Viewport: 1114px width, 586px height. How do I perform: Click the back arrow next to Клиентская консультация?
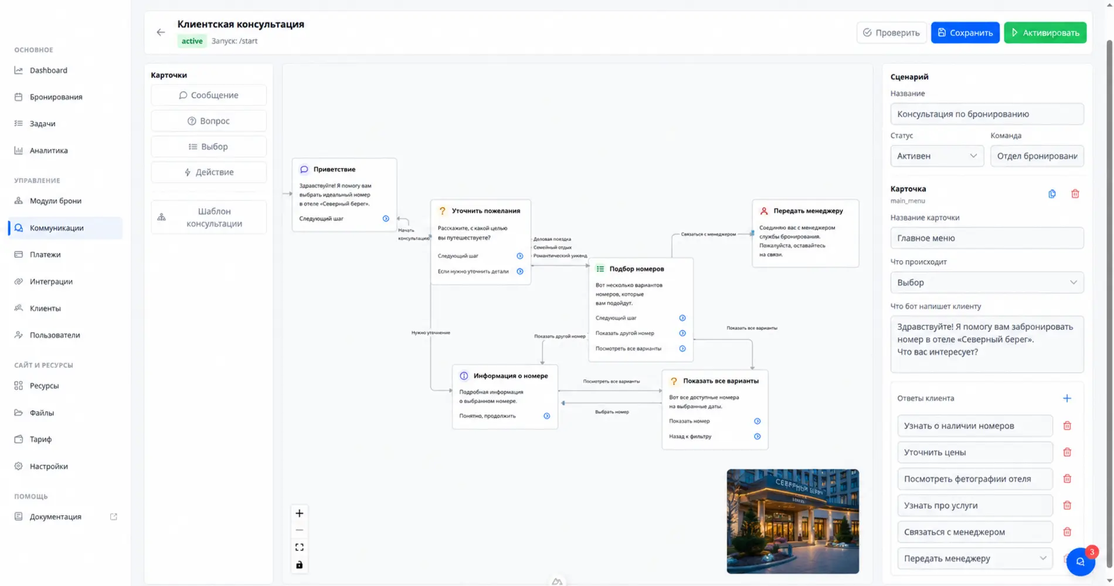pyautogui.click(x=161, y=32)
